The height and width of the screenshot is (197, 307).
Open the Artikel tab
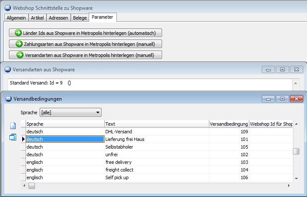coord(38,17)
